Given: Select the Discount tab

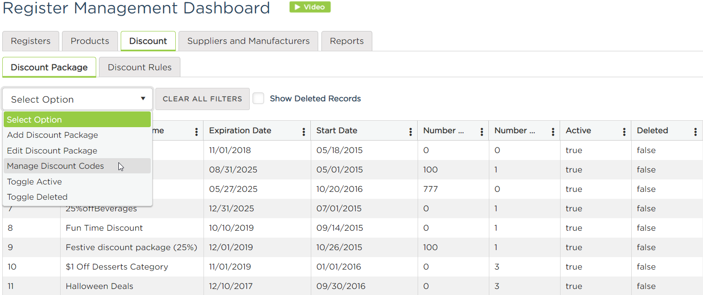Looking at the screenshot, I should pos(148,41).
